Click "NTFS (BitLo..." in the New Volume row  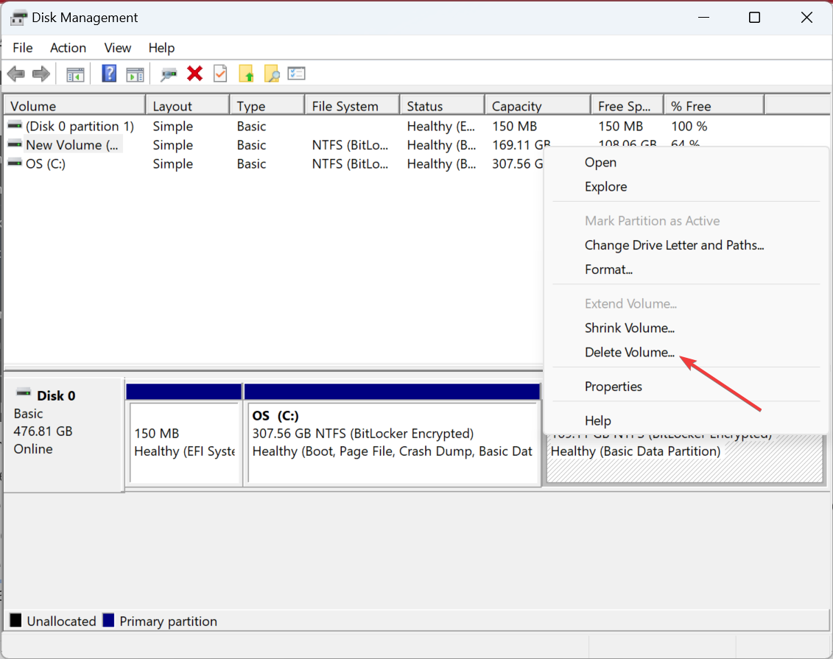pyautogui.click(x=350, y=145)
